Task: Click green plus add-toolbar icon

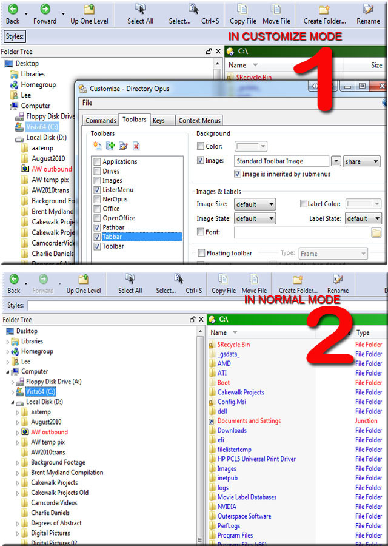Action: pos(110,146)
